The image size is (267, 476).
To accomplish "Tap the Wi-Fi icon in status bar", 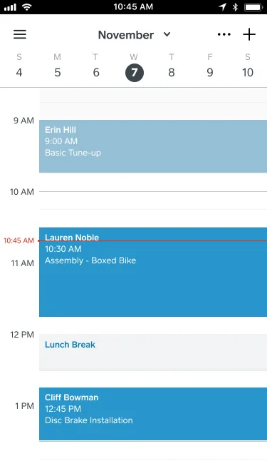I will tap(27, 7).
